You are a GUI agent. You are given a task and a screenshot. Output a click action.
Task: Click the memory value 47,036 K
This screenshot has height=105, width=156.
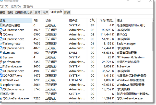click(108, 85)
